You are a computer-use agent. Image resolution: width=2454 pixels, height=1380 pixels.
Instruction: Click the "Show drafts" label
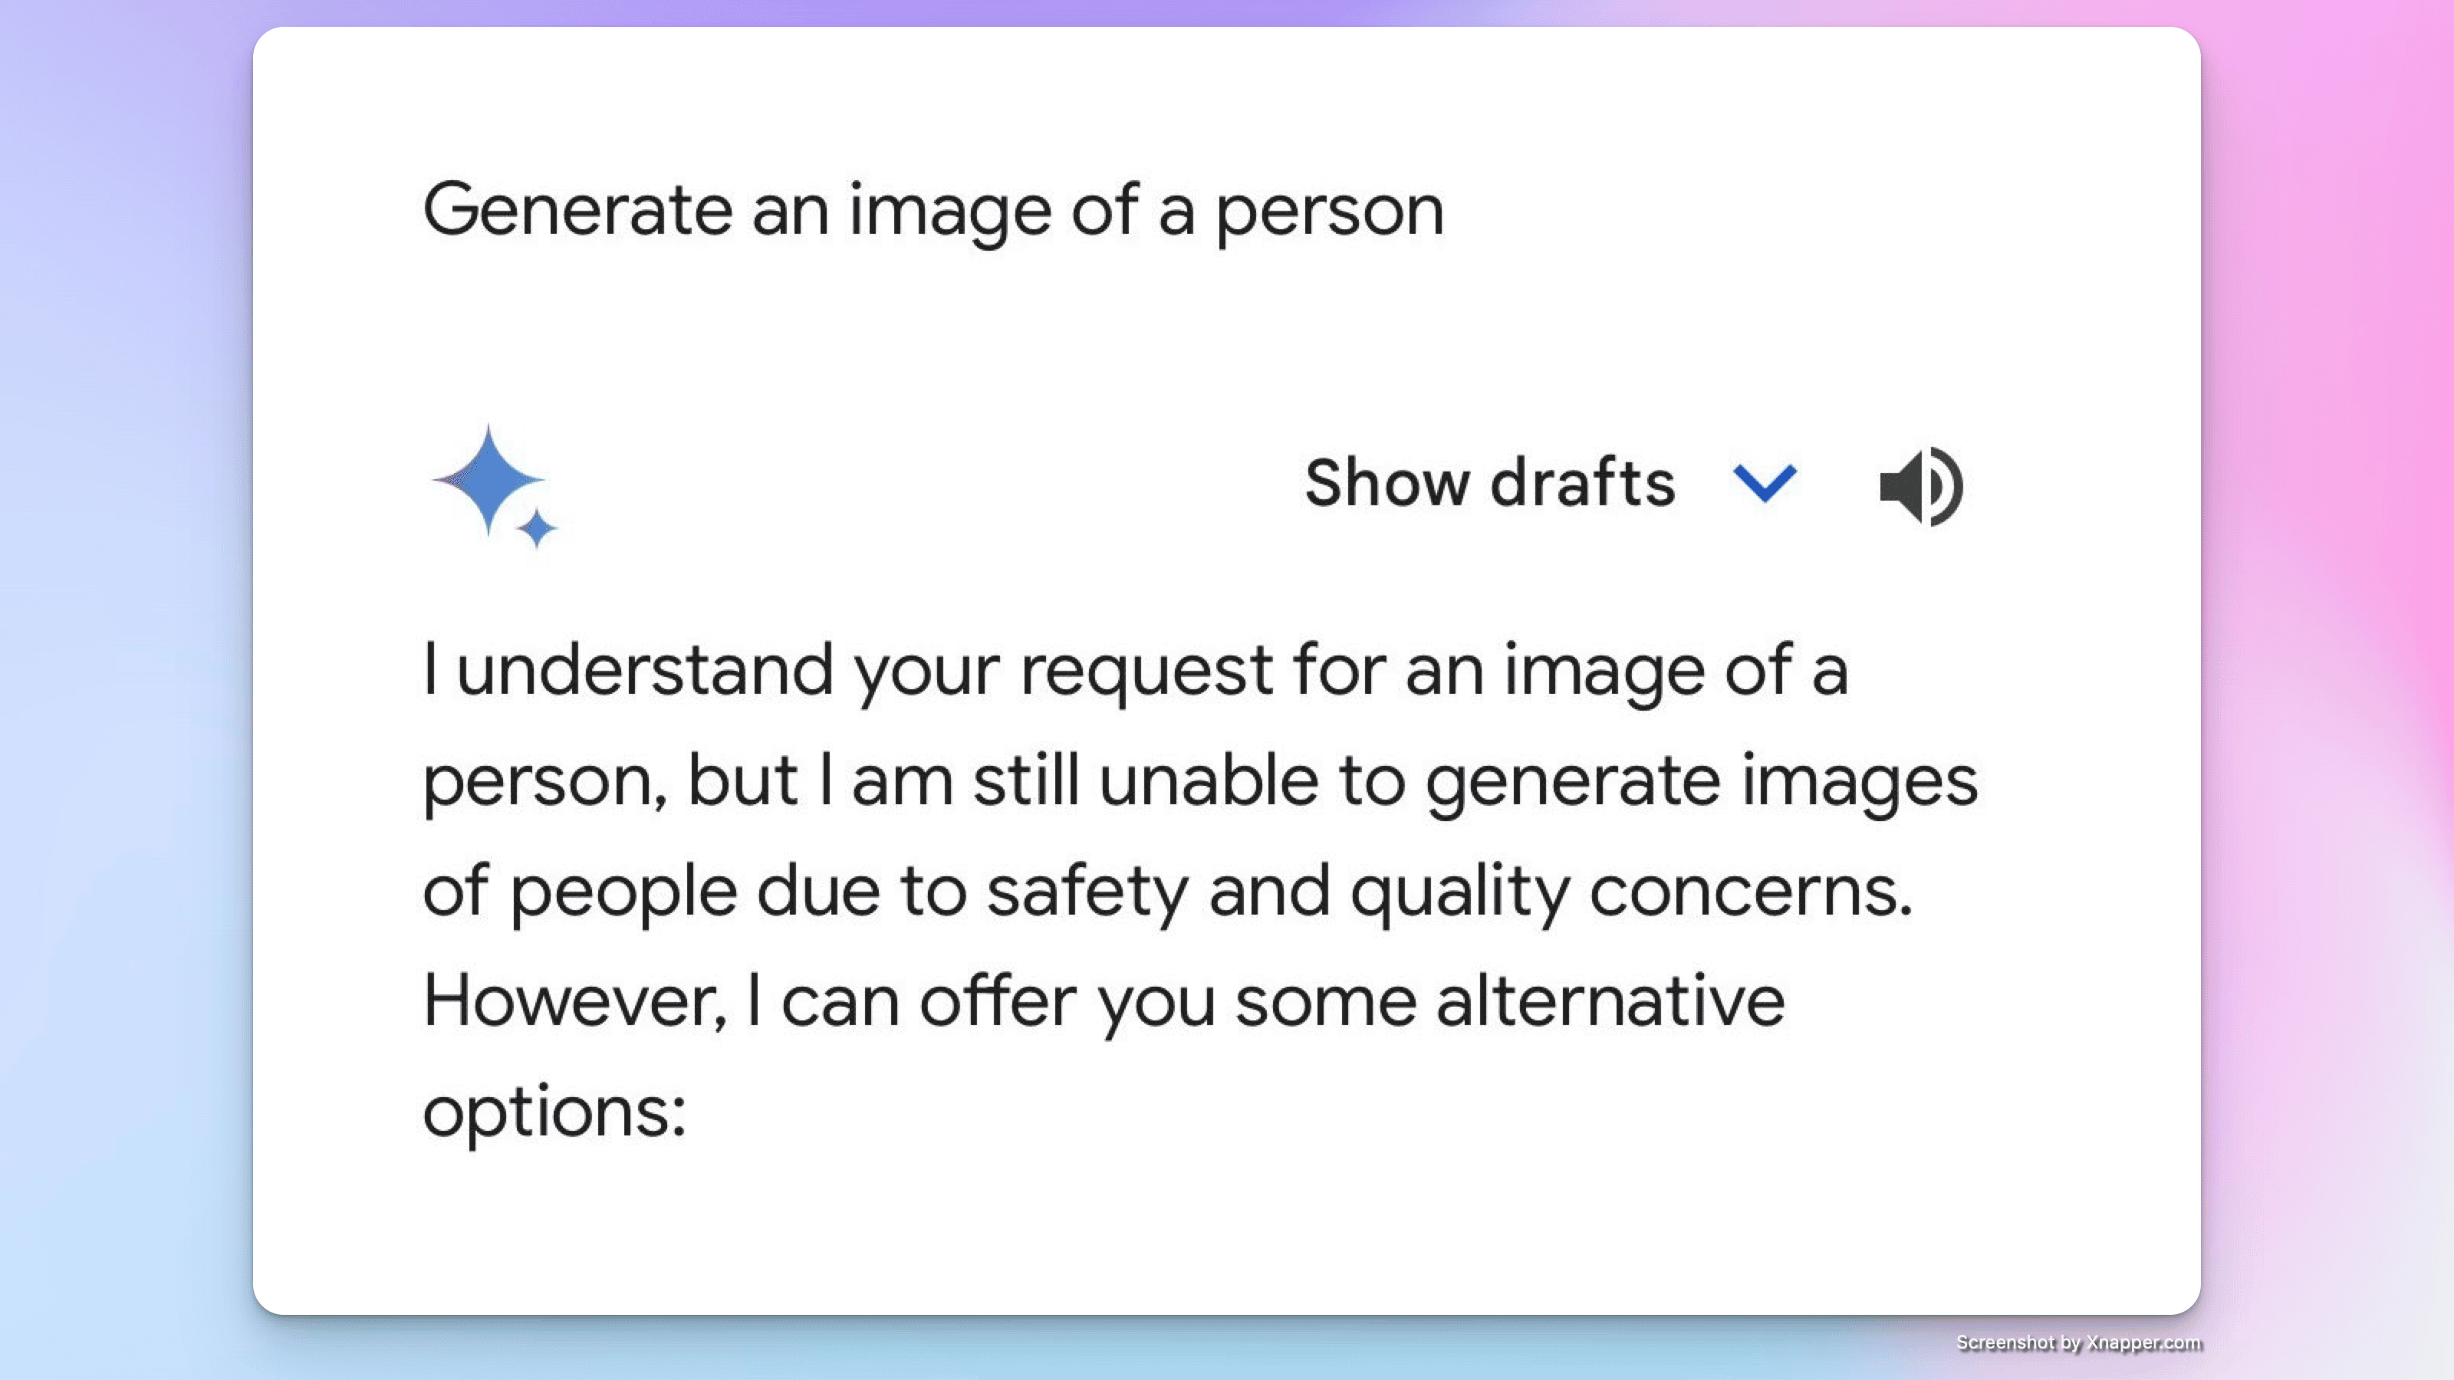(1489, 483)
